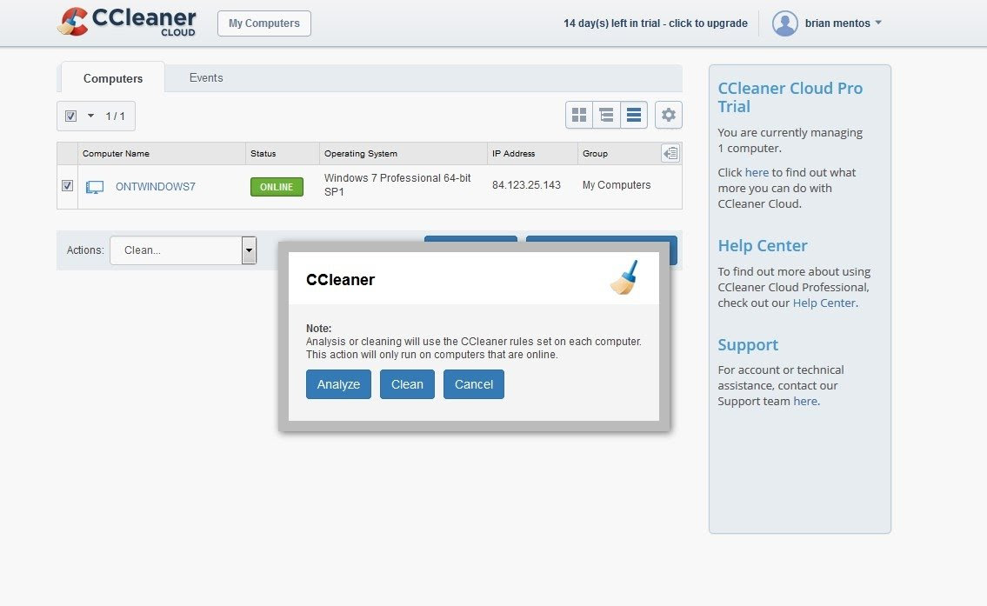
Task: Click the computer icon beside ONTWINDOWS7
Action: [x=95, y=187]
